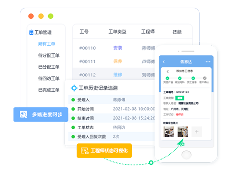The image size is (231, 173).
Task: Open the second repair photo thumbnail
Action: [x=183, y=132]
